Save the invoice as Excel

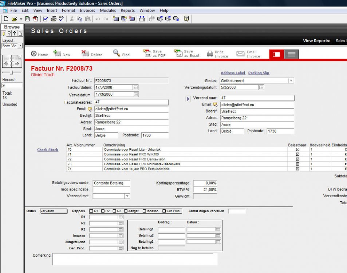click(x=178, y=54)
